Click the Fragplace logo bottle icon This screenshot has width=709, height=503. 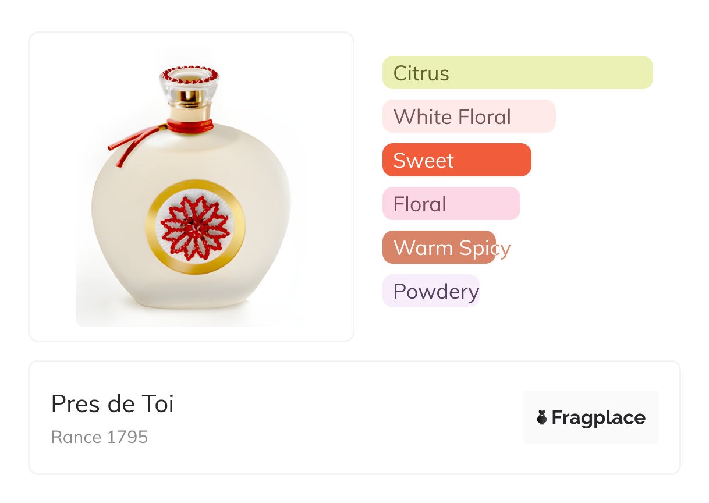(542, 417)
